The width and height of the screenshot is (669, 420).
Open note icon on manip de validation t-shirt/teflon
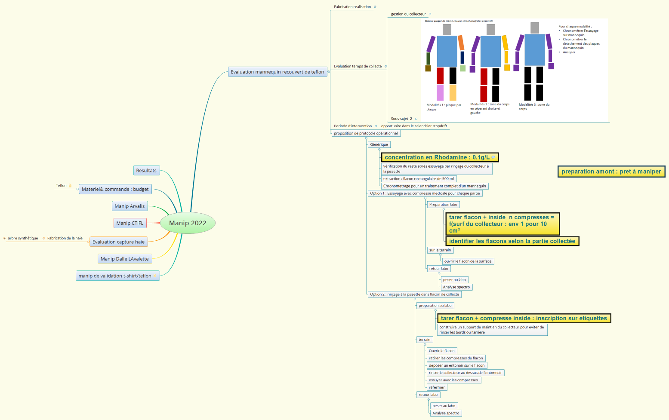point(155,276)
